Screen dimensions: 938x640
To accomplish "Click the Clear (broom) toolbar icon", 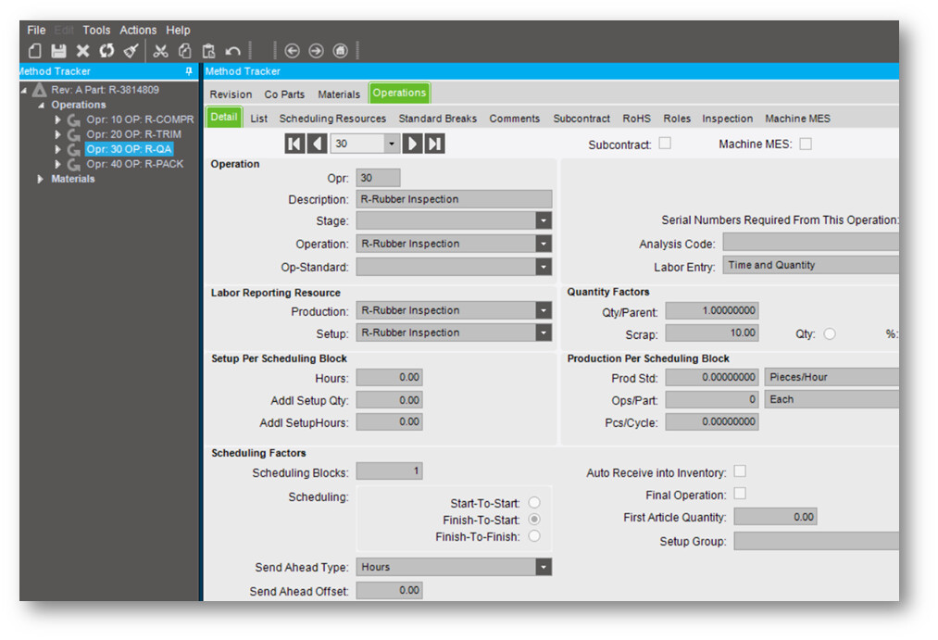I will [x=131, y=51].
